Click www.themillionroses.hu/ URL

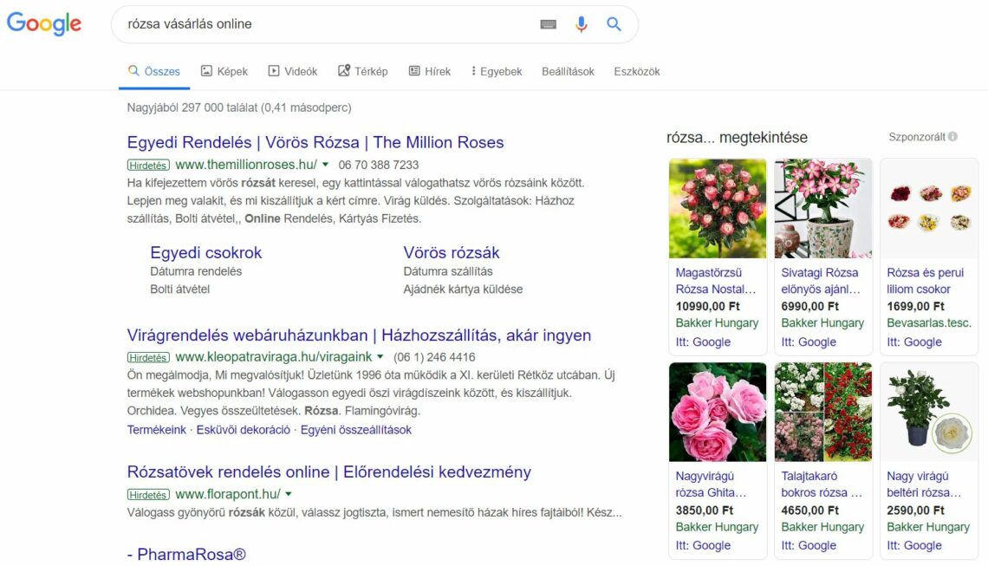click(x=246, y=165)
